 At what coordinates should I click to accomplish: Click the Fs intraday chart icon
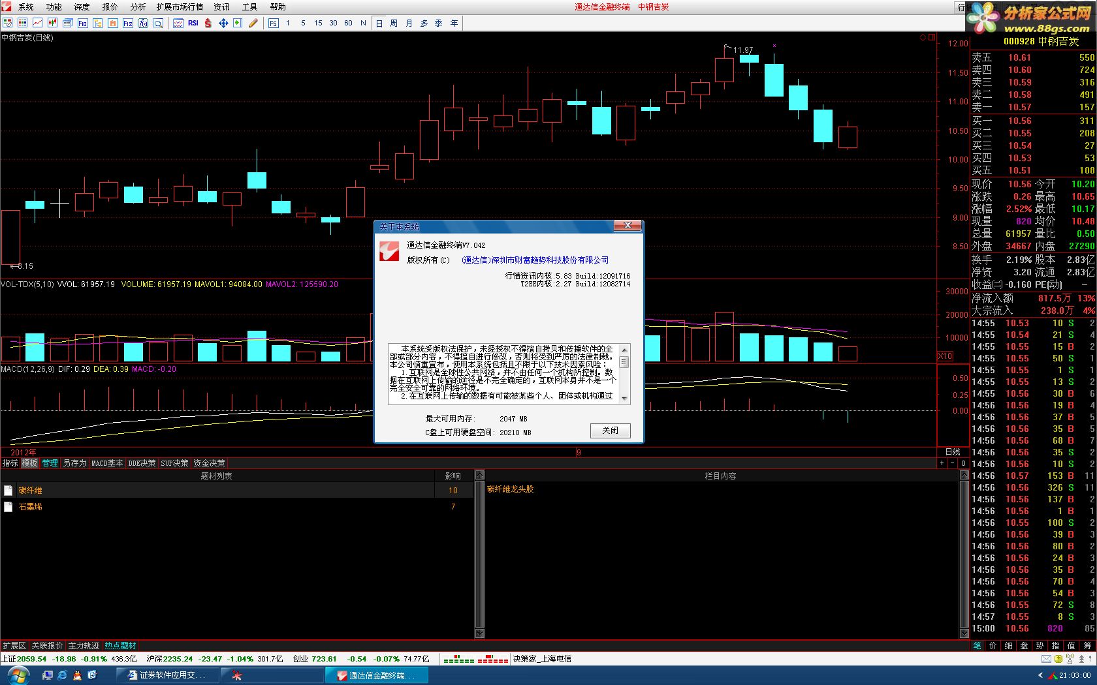point(273,23)
